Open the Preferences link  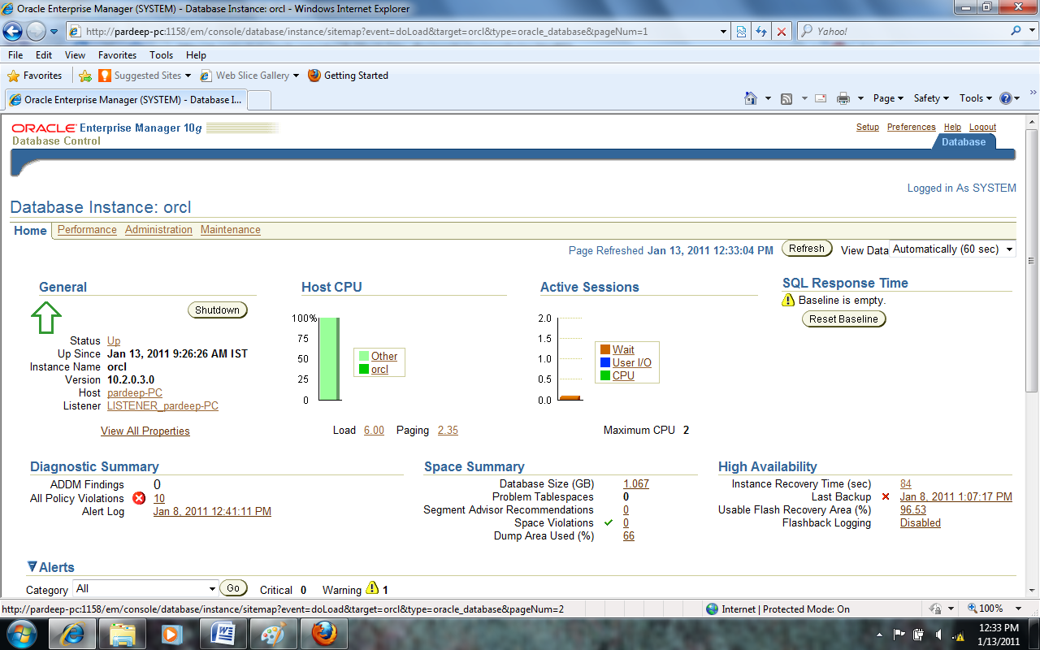click(x=912, y=128)
